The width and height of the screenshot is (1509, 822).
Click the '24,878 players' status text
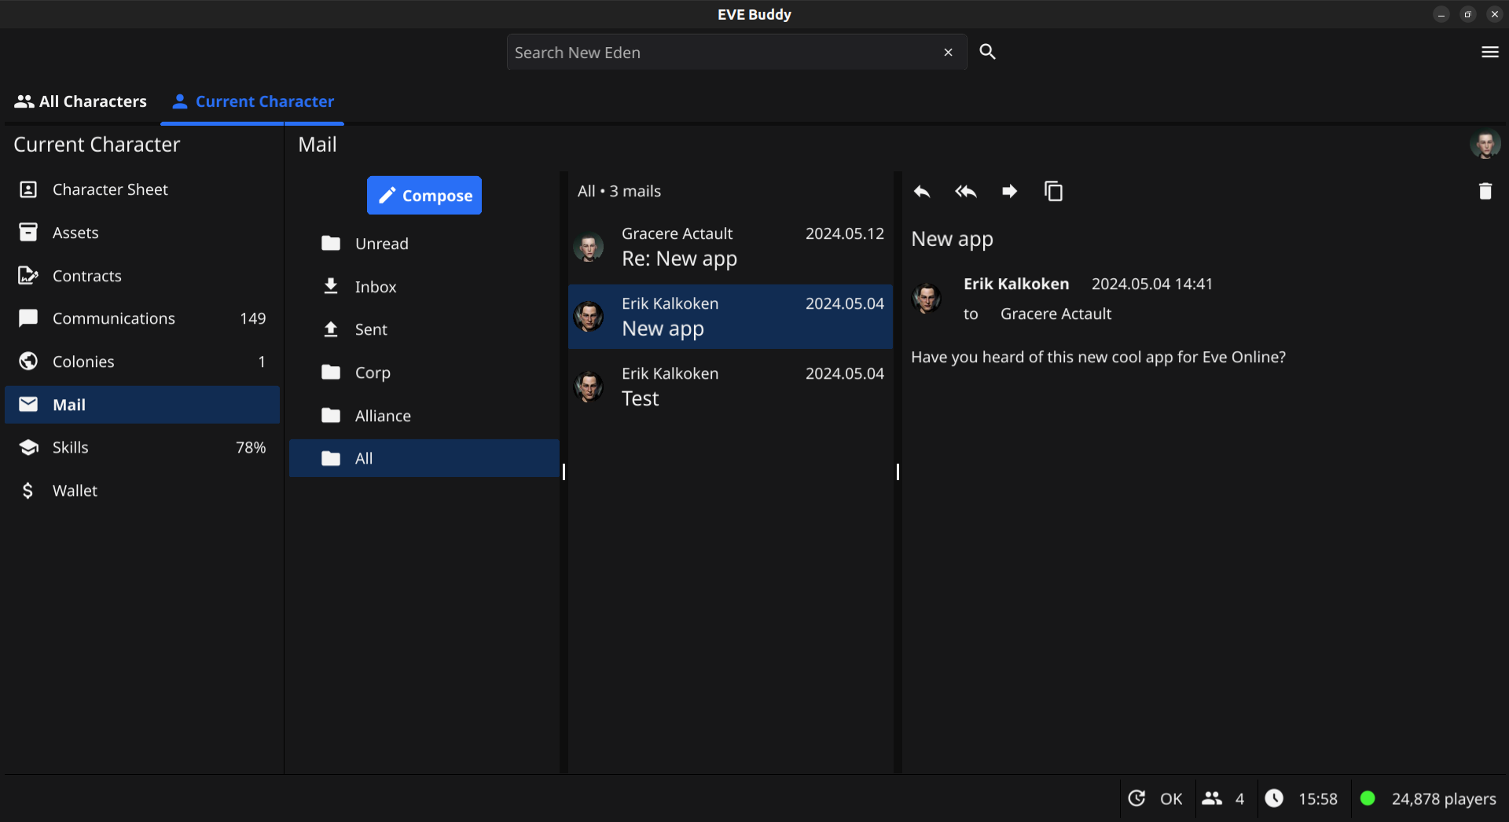click(x=1444, y=799)
